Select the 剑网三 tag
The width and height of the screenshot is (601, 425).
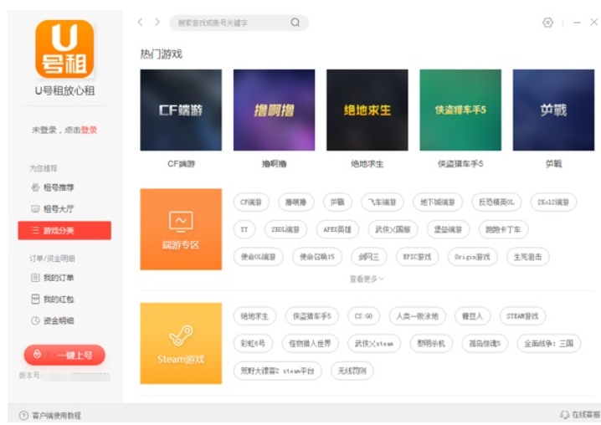369,257
